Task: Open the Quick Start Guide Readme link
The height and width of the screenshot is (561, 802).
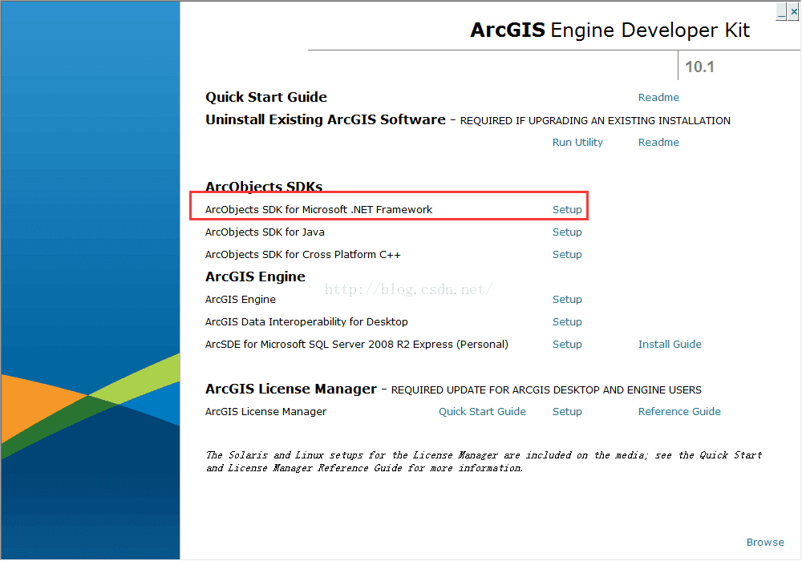Action: coord(658,97)
